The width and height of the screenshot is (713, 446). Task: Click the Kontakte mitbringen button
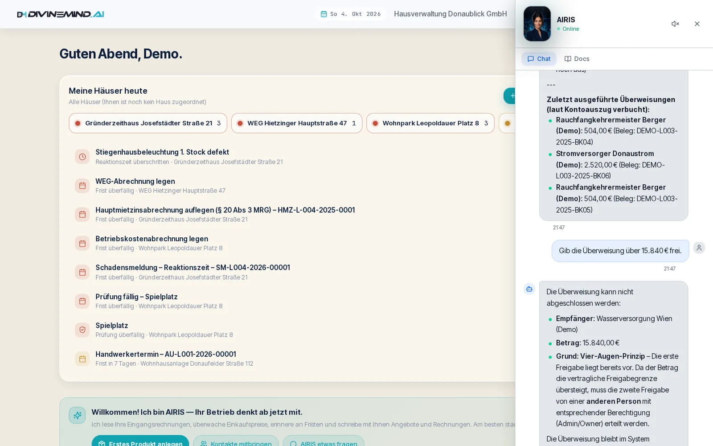pyautogui.click(x=236, y=441)
